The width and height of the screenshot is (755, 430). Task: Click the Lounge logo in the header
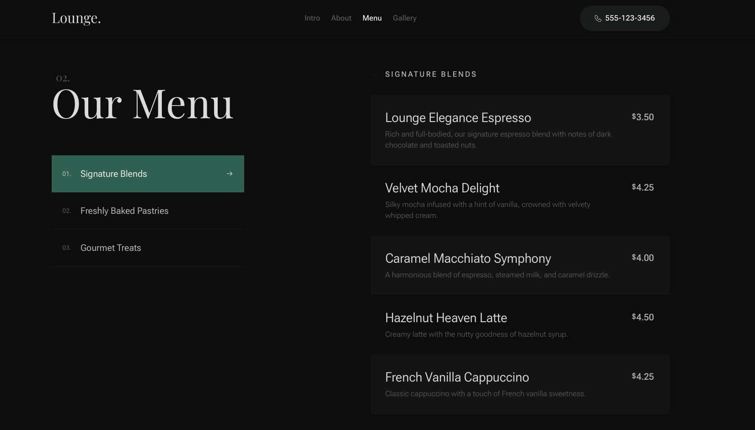[76, 18]
